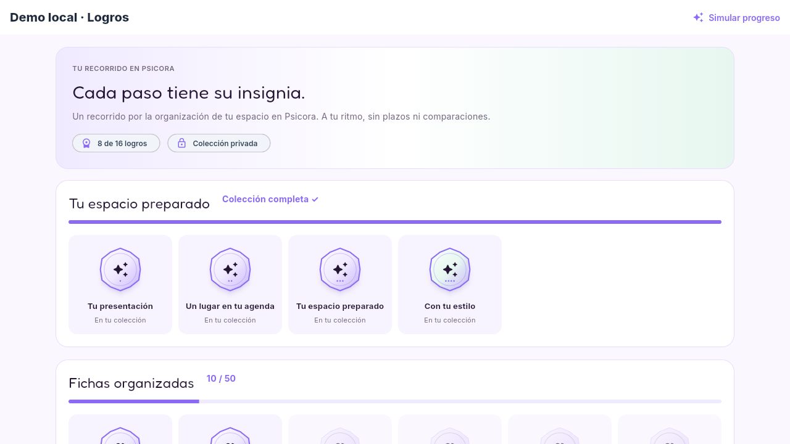Open the Tu presentación badge icon

click(x=120, y=269)
